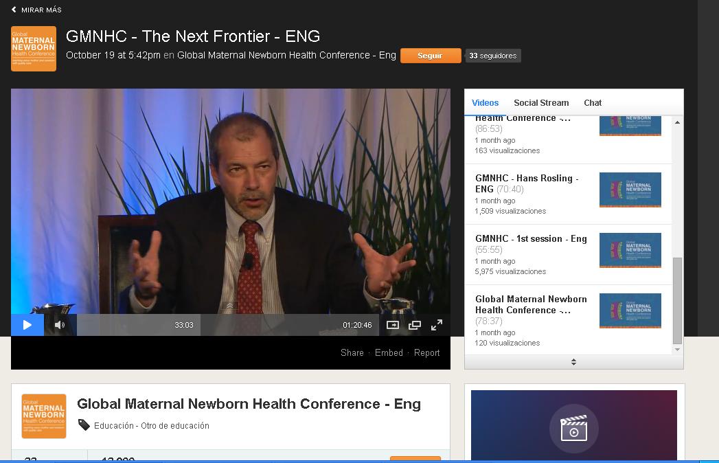Switch to the Social Stream tab

point(541,103)
